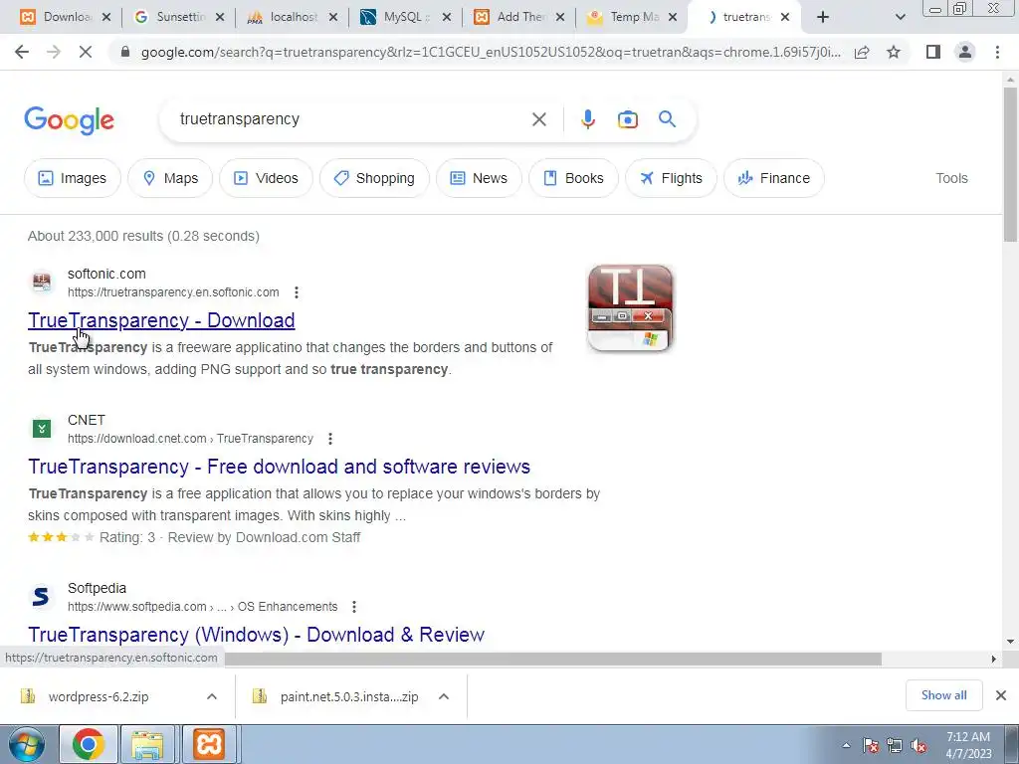Click the horizontal page scrollbar
Screen dimensions: 1019x764
click(x=552, y=659)
